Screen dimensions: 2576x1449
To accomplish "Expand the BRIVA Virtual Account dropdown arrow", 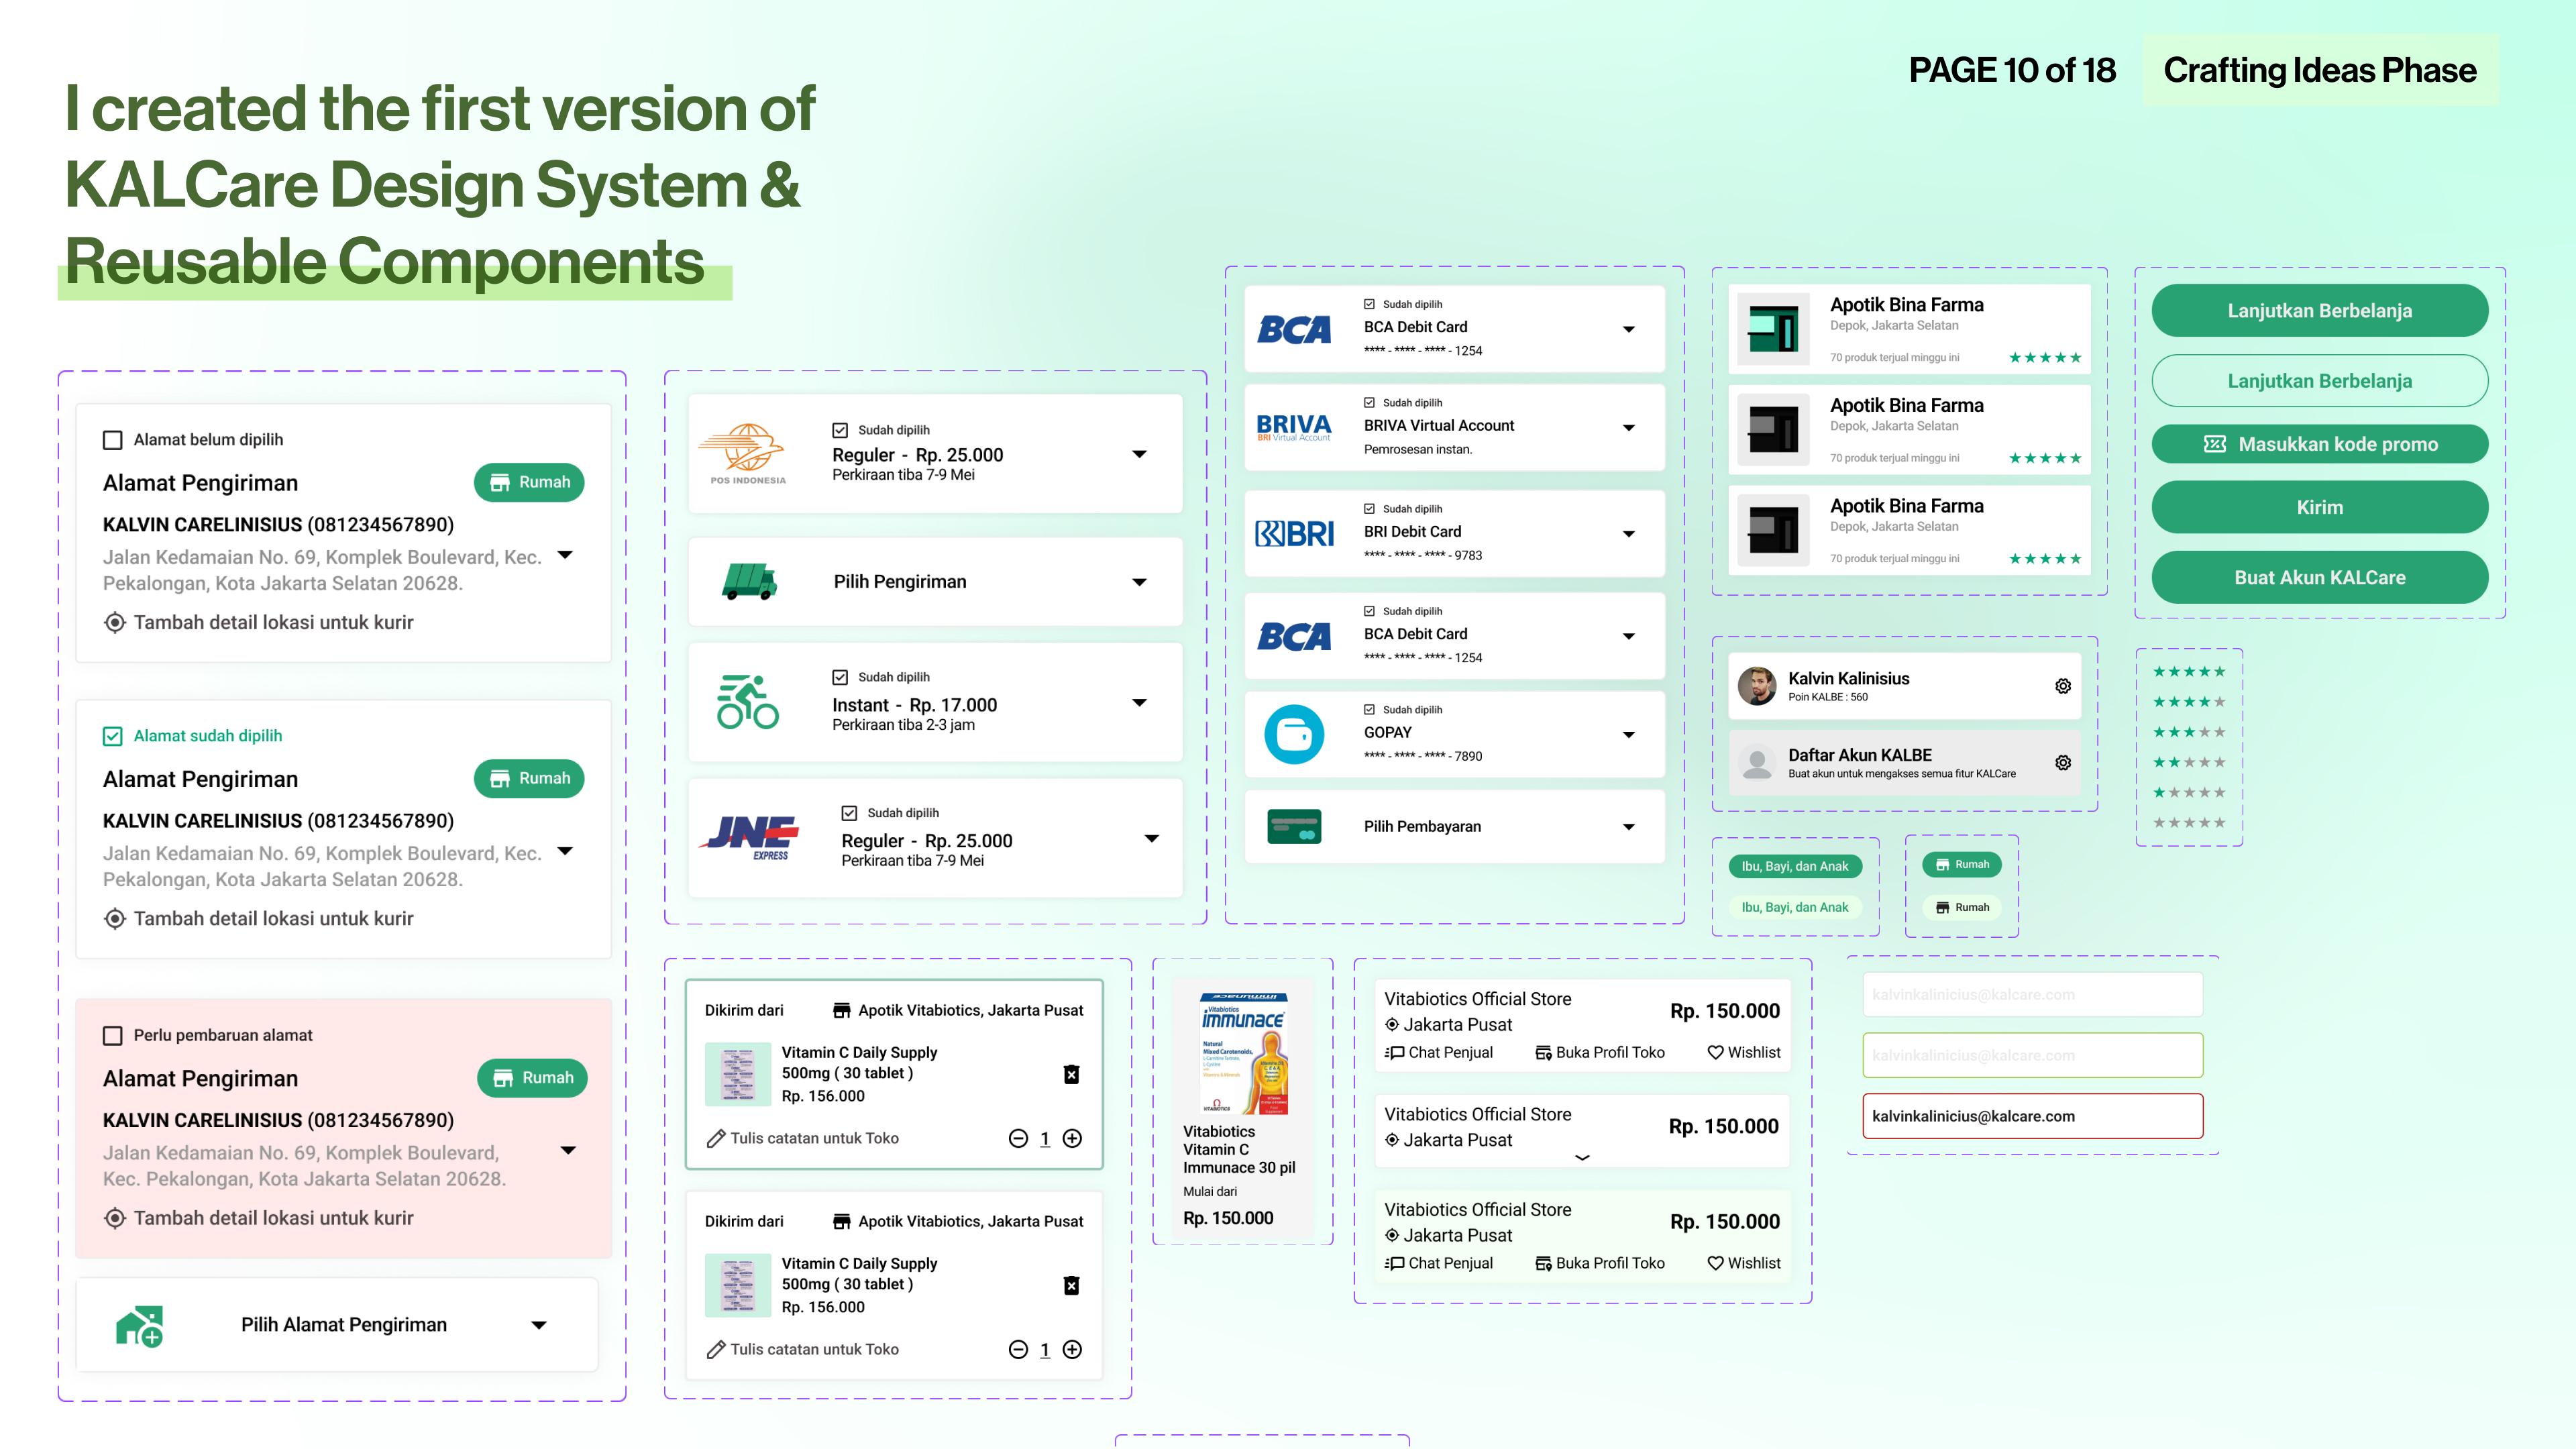I will coord(1628,427).
